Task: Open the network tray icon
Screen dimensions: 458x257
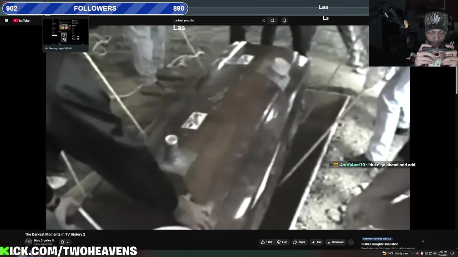Action: 430,253
